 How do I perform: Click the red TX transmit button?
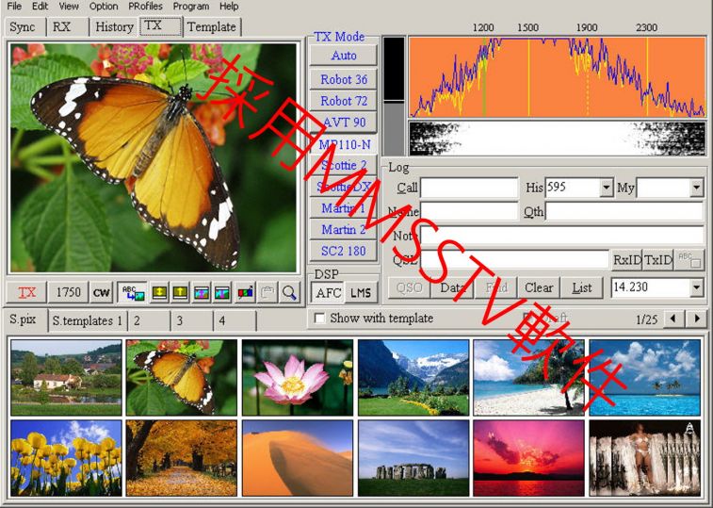(27, 293)
